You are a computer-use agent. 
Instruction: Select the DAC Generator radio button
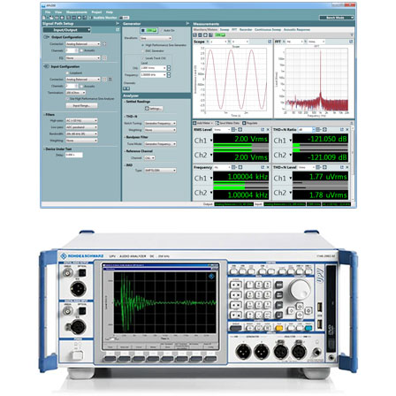[143, 51]
